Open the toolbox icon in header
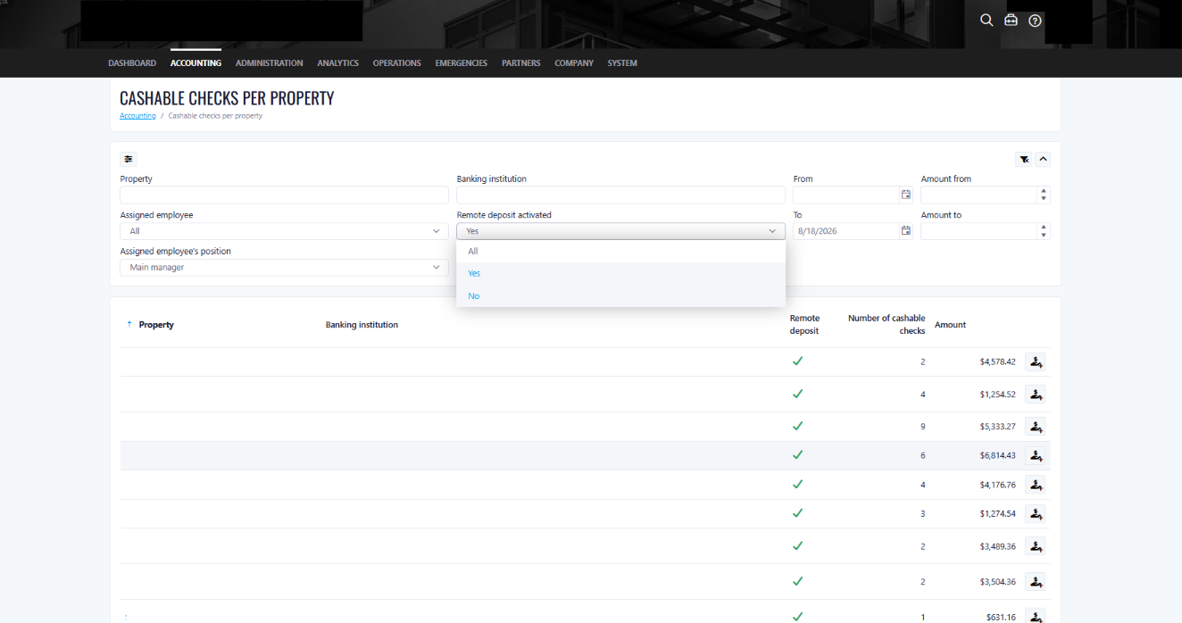The image size is (1182, 623). (x=1011, y=21)
